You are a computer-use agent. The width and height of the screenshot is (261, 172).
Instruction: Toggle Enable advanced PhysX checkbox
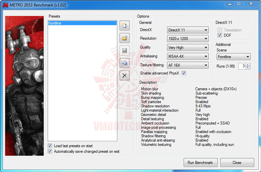pyautogui.click(x=184, y=73)
